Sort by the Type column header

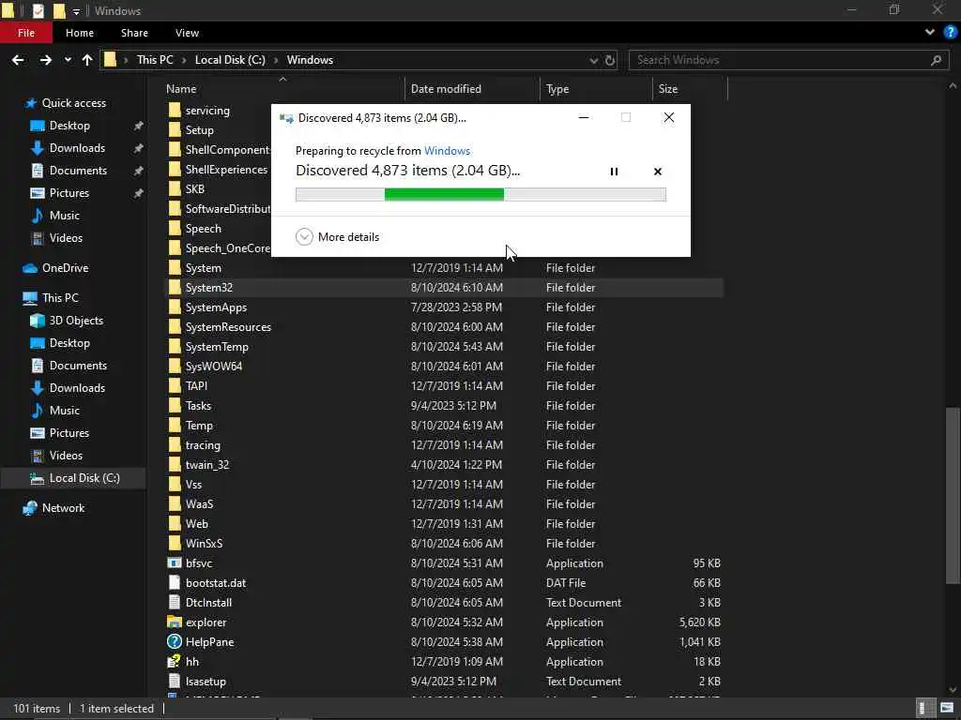(x=557, y=89)
